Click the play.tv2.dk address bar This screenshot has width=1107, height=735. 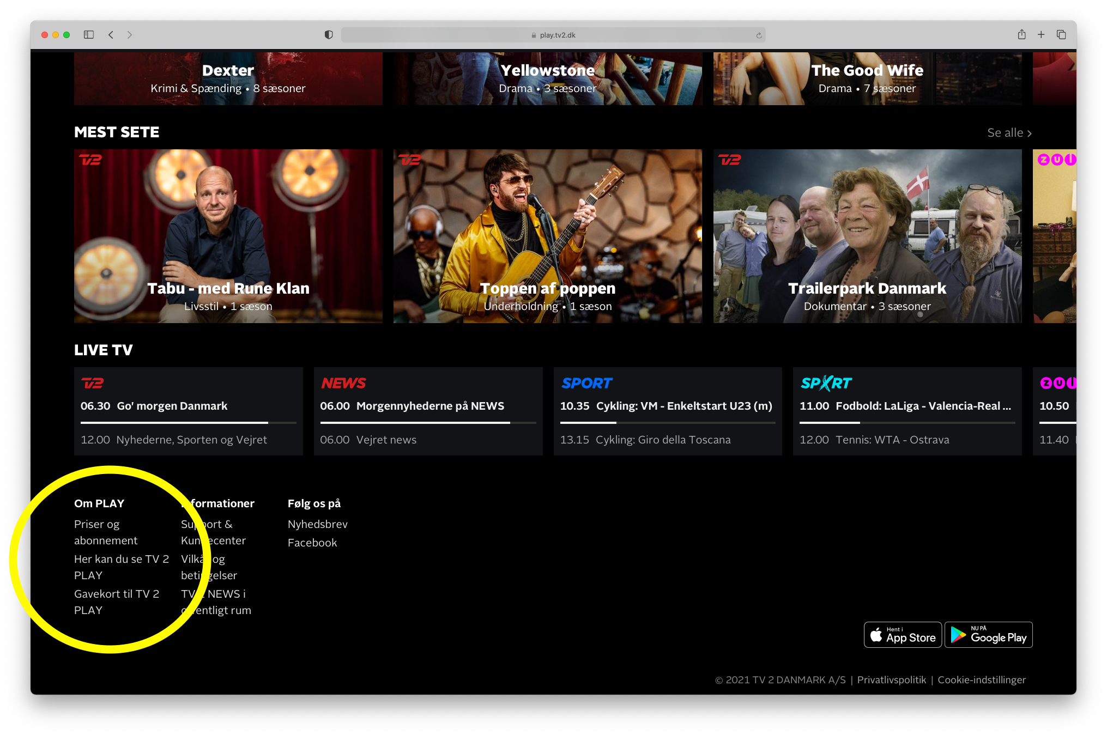[x=553, y=35]
